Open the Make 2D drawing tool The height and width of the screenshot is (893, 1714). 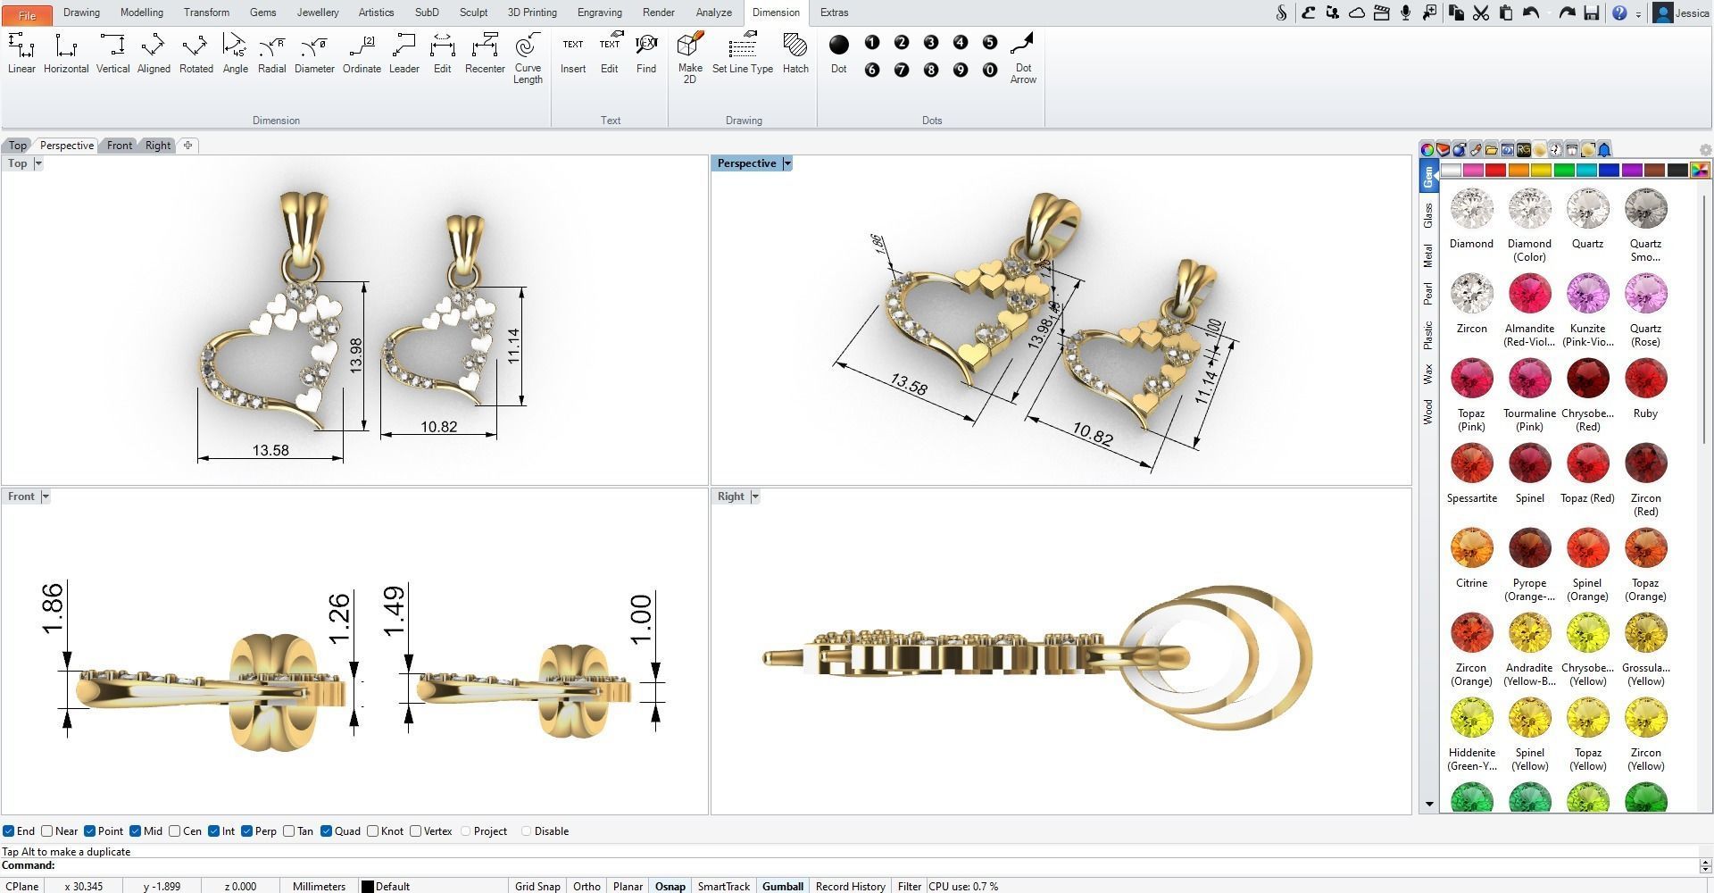pos(690,59)
